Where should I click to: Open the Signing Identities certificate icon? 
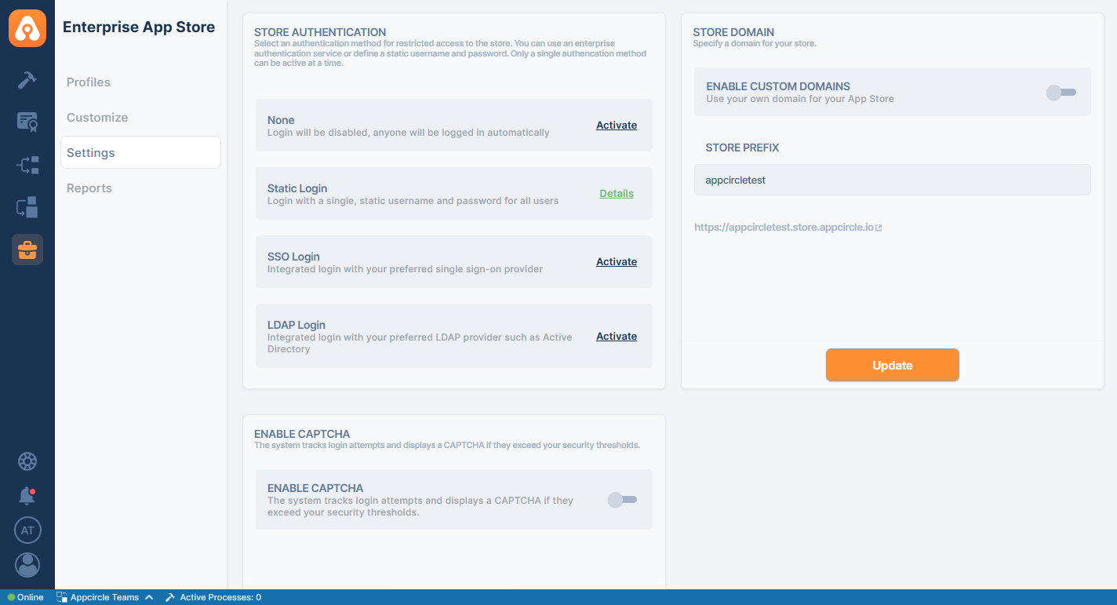[27, 122]
